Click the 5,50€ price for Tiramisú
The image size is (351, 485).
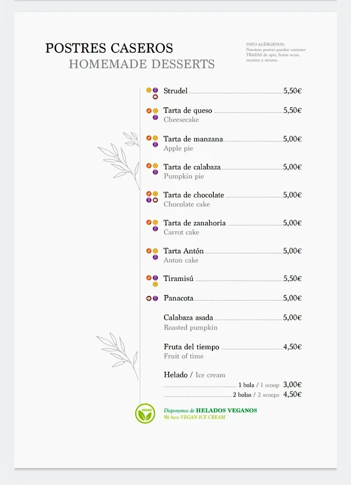pos(292,279)
